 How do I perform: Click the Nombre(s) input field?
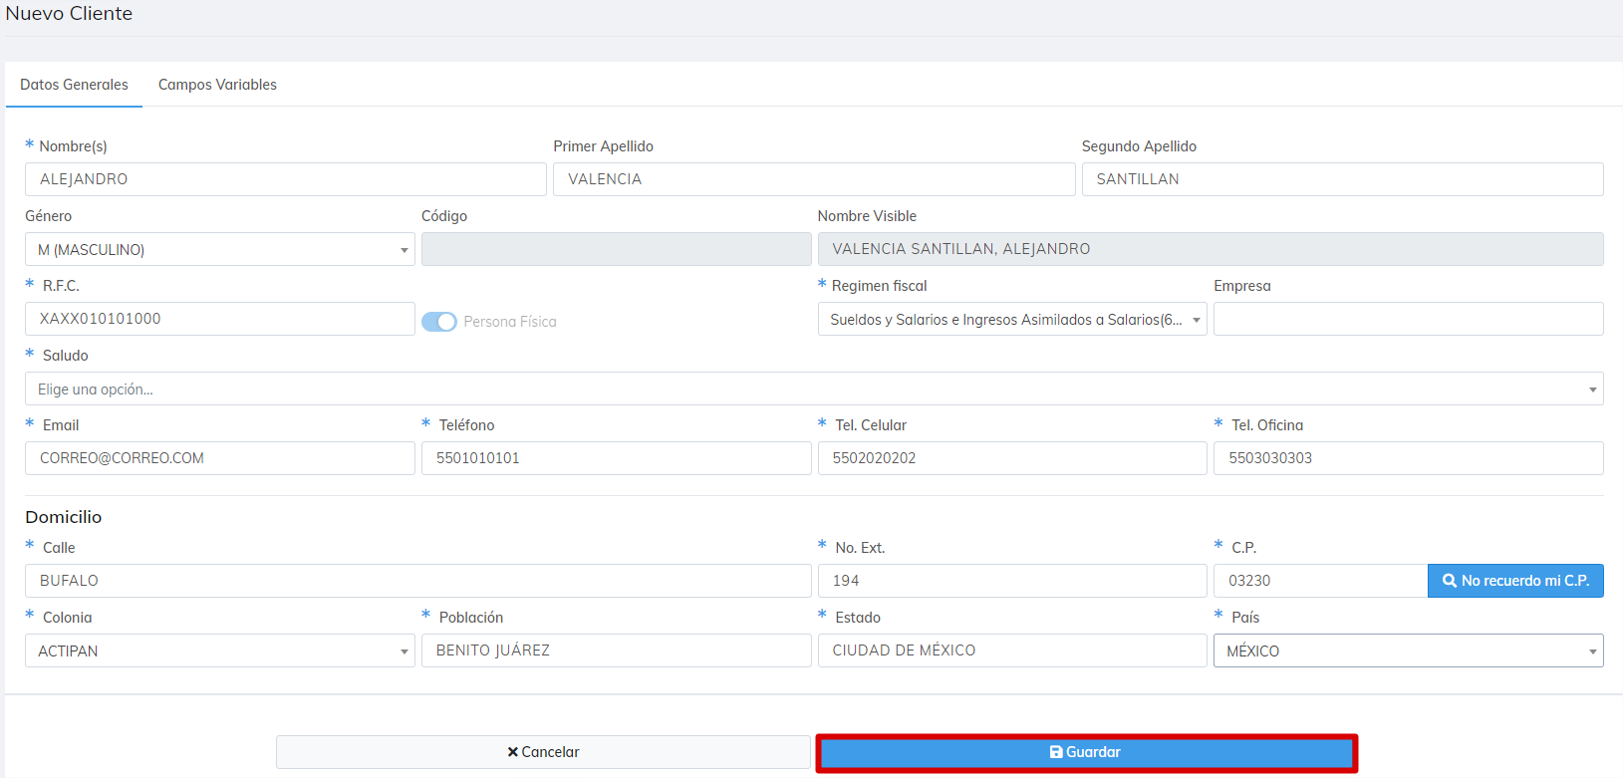pyautogui.click(x=285, y=179)
